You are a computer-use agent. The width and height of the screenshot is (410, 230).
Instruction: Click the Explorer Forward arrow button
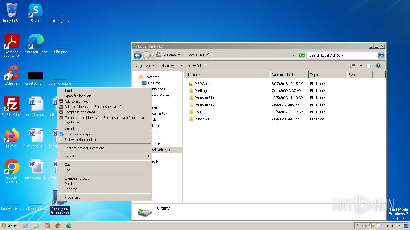[146, 55]
